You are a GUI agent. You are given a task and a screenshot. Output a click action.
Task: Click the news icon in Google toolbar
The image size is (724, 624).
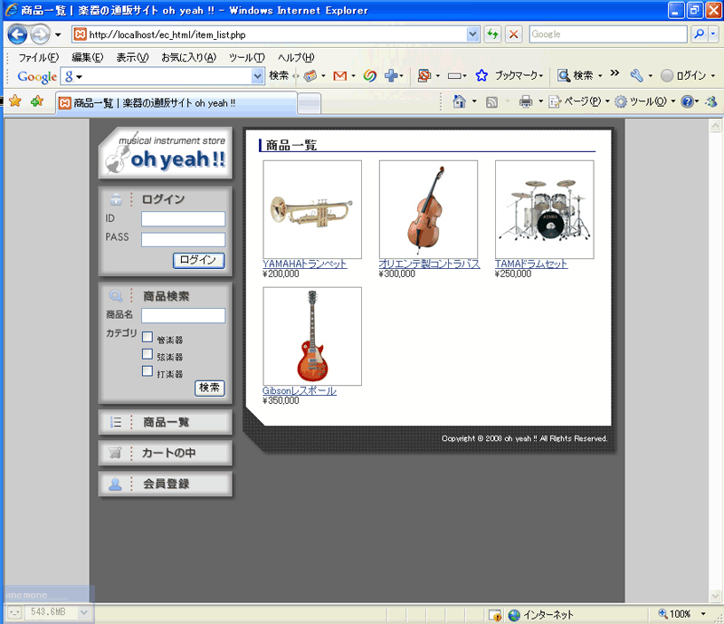[310, 75]
